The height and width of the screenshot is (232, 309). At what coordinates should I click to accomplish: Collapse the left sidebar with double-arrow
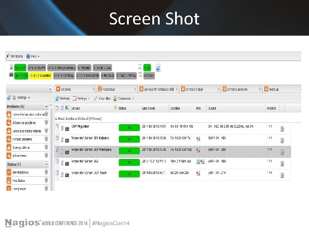(50, 89)
